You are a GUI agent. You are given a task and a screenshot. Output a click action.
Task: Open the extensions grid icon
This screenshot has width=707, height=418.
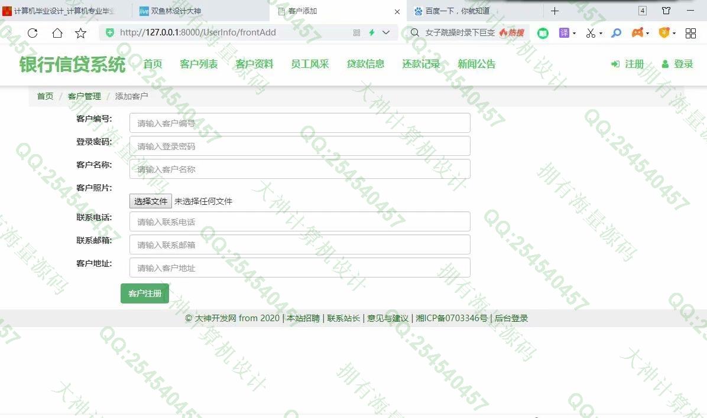tap(690, 33)
